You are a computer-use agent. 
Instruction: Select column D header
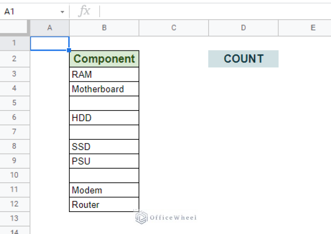(244, 28)
